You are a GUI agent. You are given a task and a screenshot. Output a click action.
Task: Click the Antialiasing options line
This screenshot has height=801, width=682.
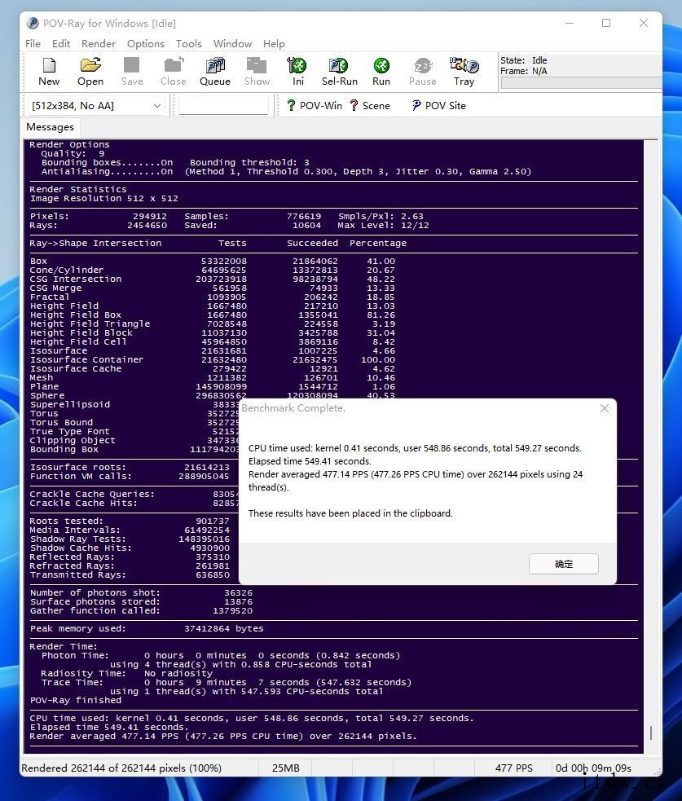tap(286, 172)
